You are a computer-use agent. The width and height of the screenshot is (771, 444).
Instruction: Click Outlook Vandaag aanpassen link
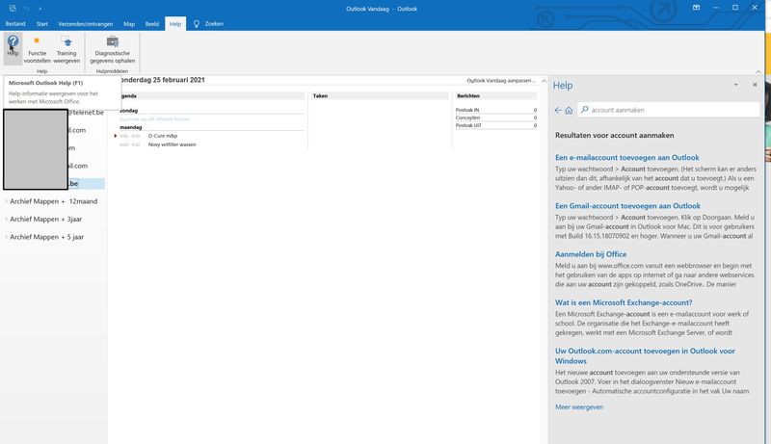pos(500,80)
